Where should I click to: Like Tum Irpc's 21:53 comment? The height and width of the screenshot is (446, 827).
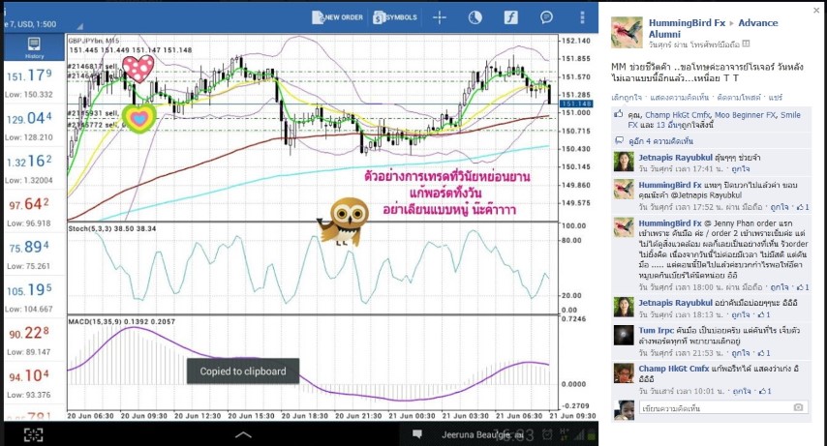(x=741, y=353)
